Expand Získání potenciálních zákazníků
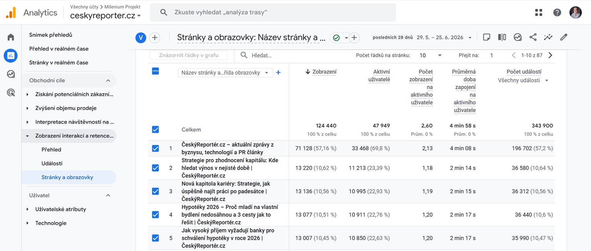 [x=27, y=94]
